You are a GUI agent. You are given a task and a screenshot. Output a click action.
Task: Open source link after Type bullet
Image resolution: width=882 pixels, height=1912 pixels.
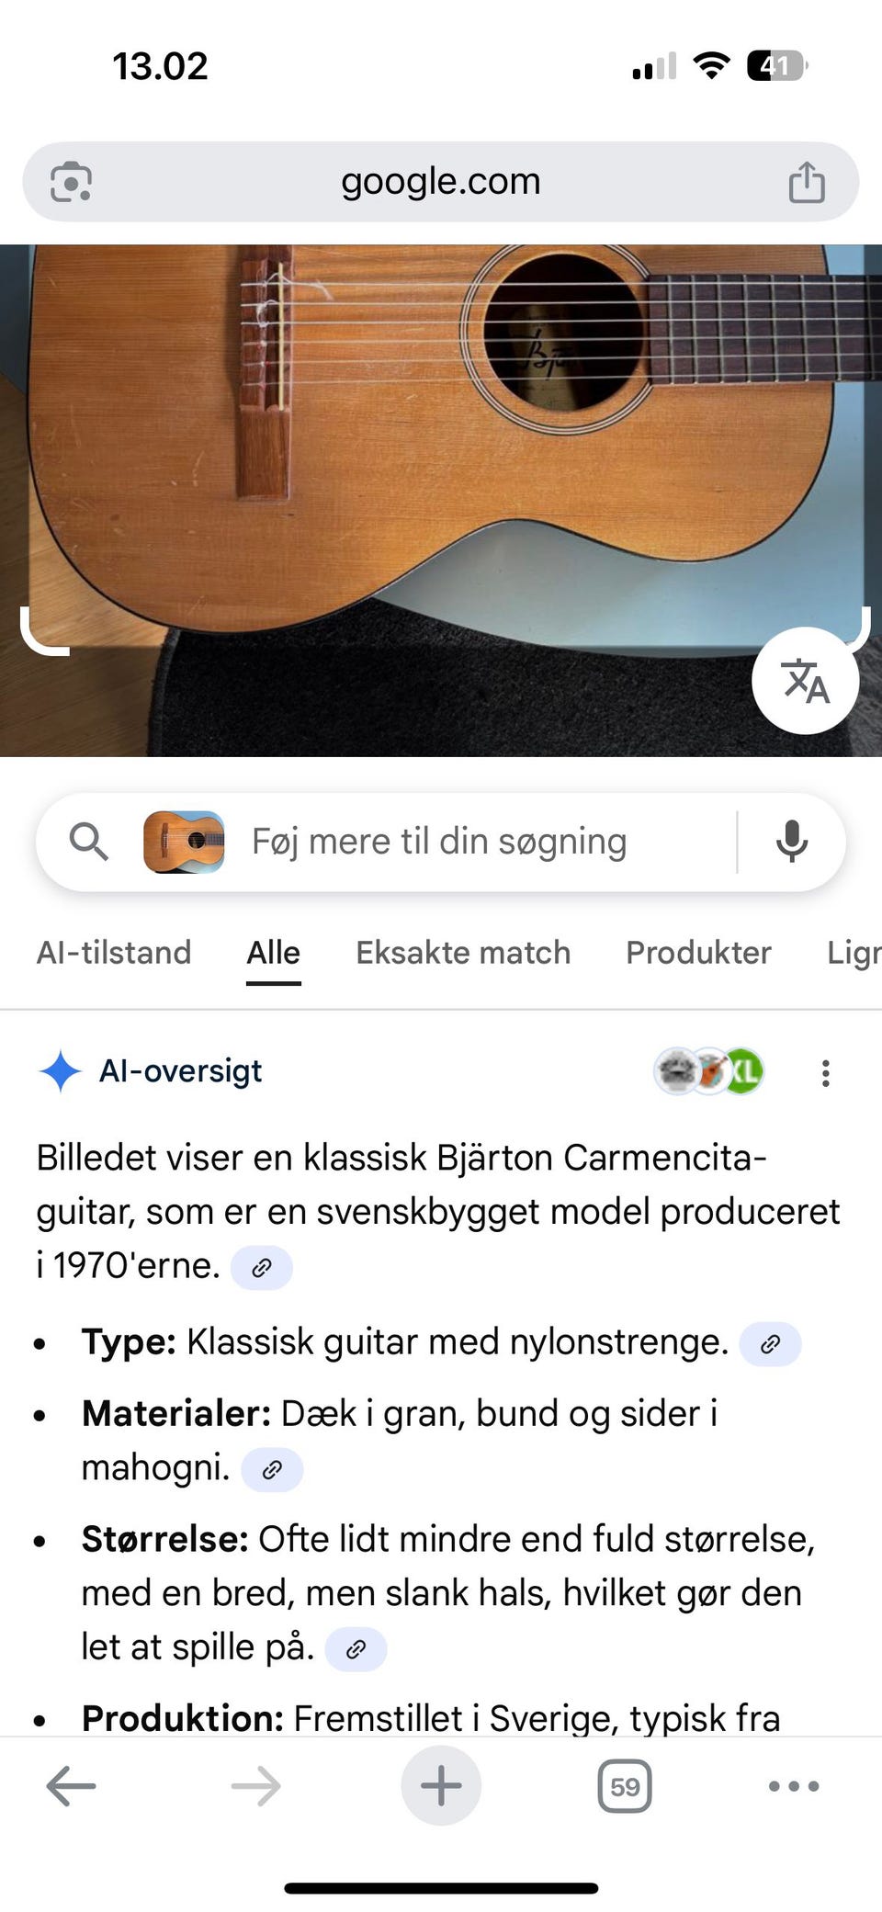coord(770,1344)
